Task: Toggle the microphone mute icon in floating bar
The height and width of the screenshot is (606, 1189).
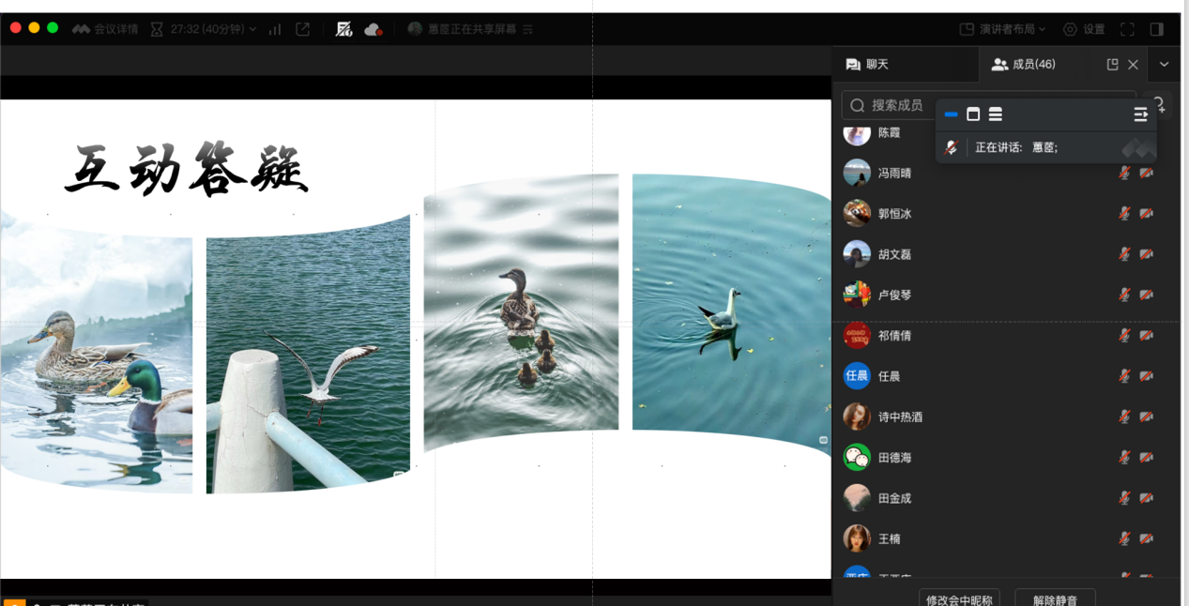Action: (951, 147)
